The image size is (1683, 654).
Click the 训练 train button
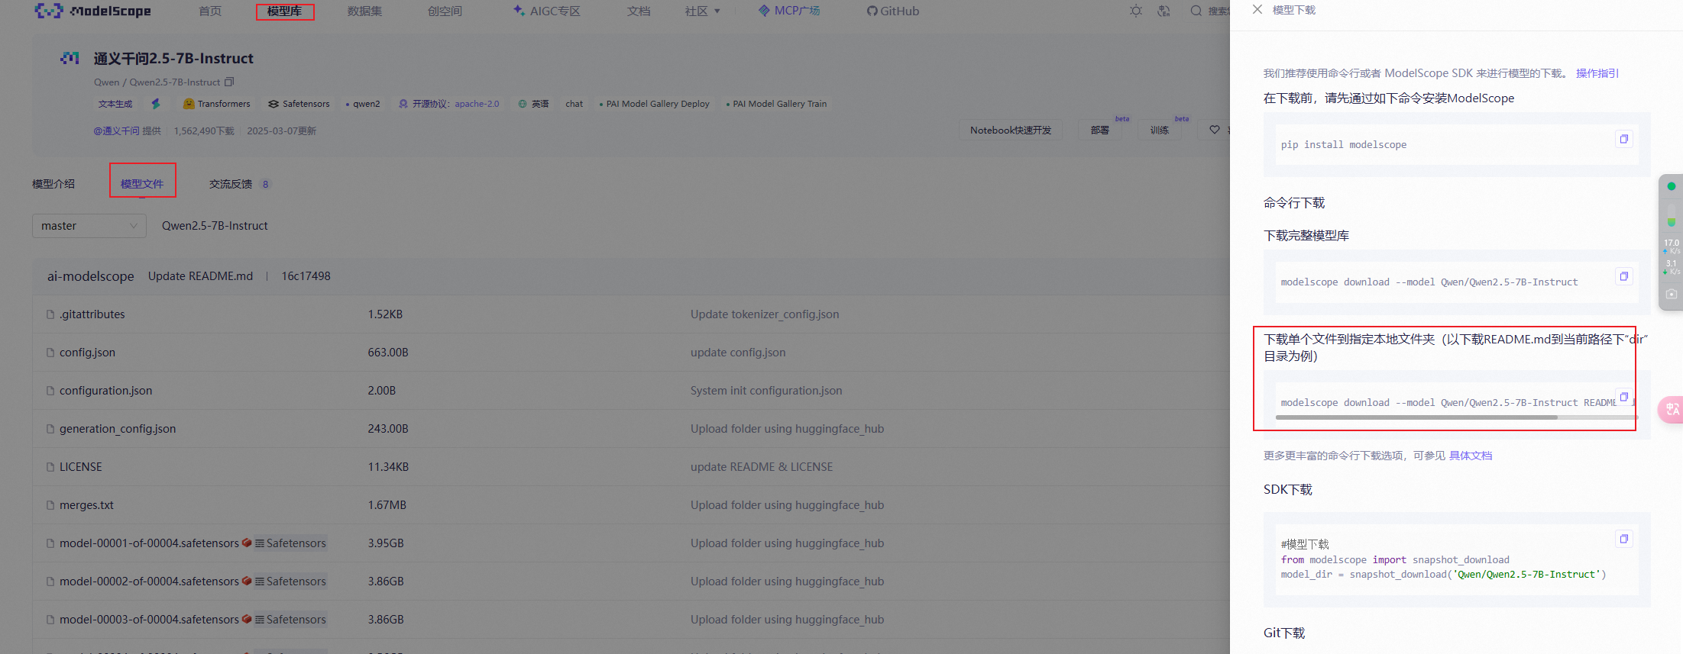(x=1160, y=130)
